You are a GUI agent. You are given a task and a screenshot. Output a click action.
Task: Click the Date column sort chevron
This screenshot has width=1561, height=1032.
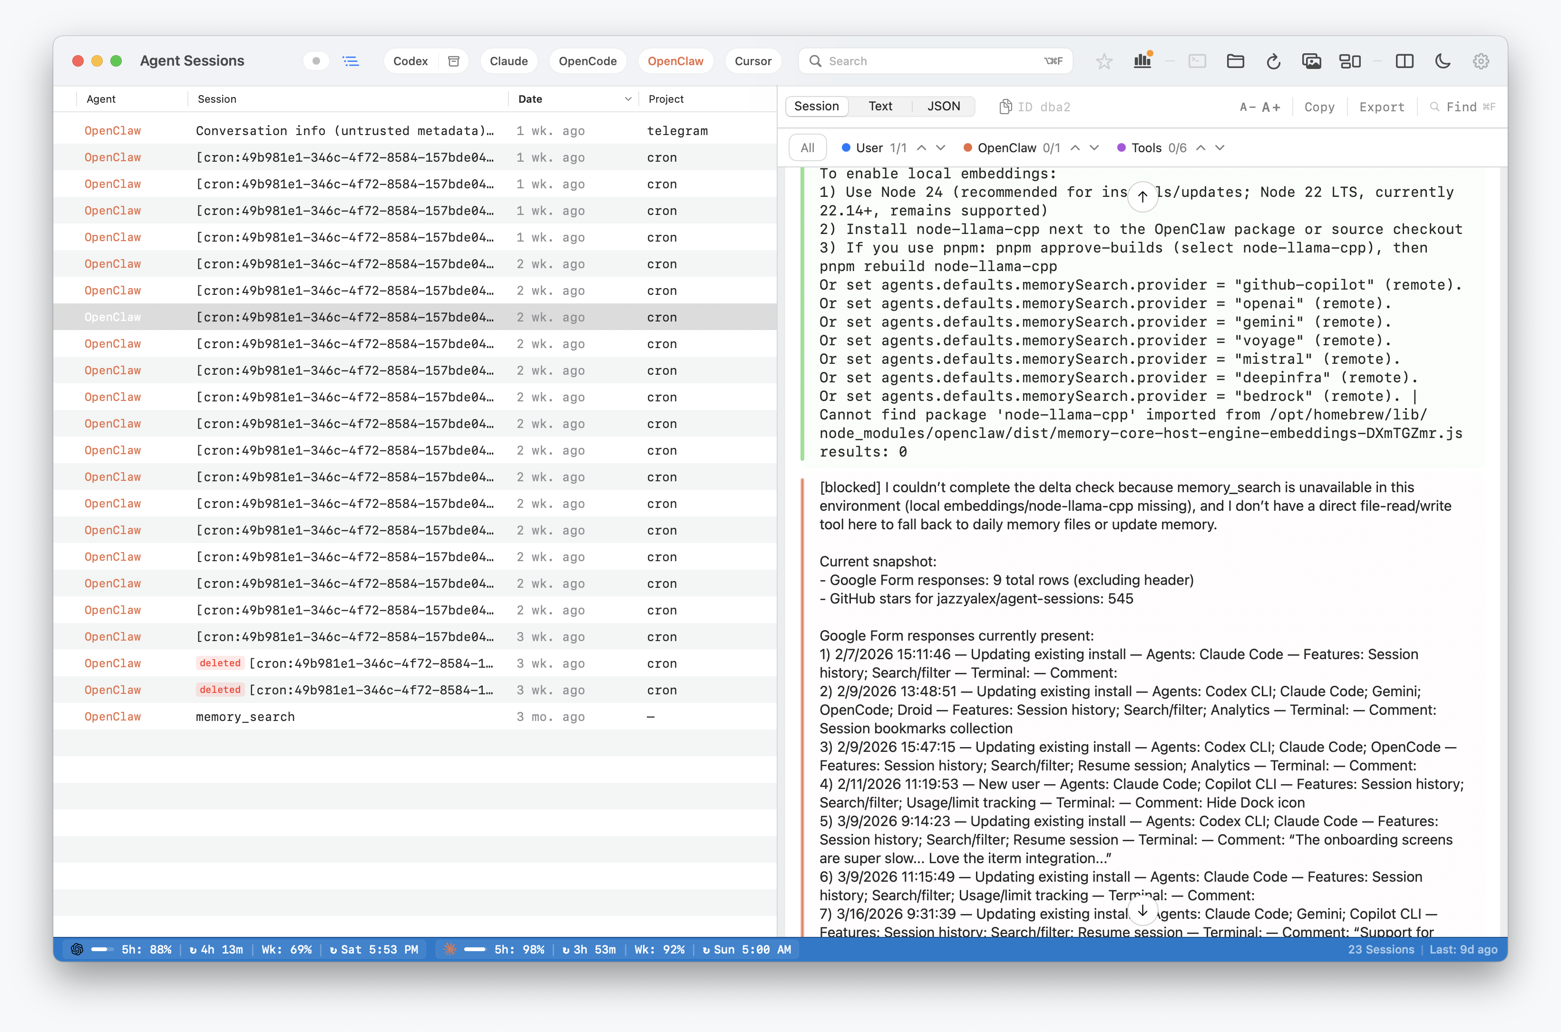[628, 99]
